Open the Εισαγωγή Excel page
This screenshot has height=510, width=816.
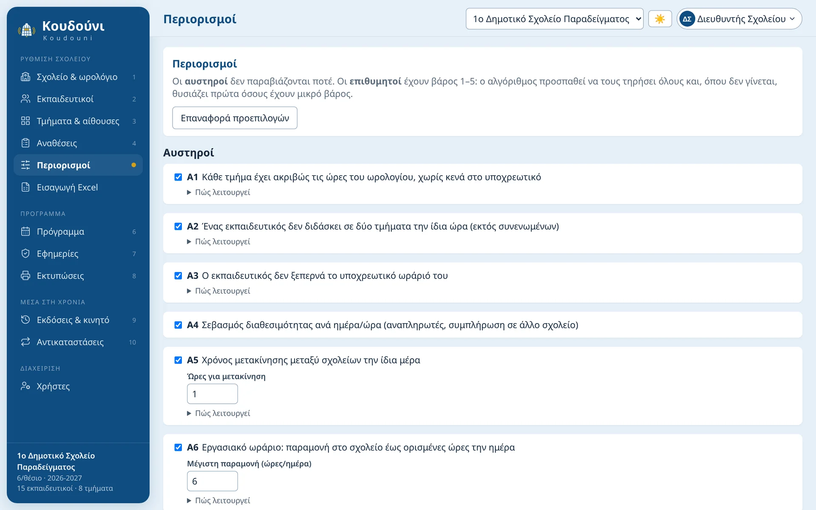point(78,187)
